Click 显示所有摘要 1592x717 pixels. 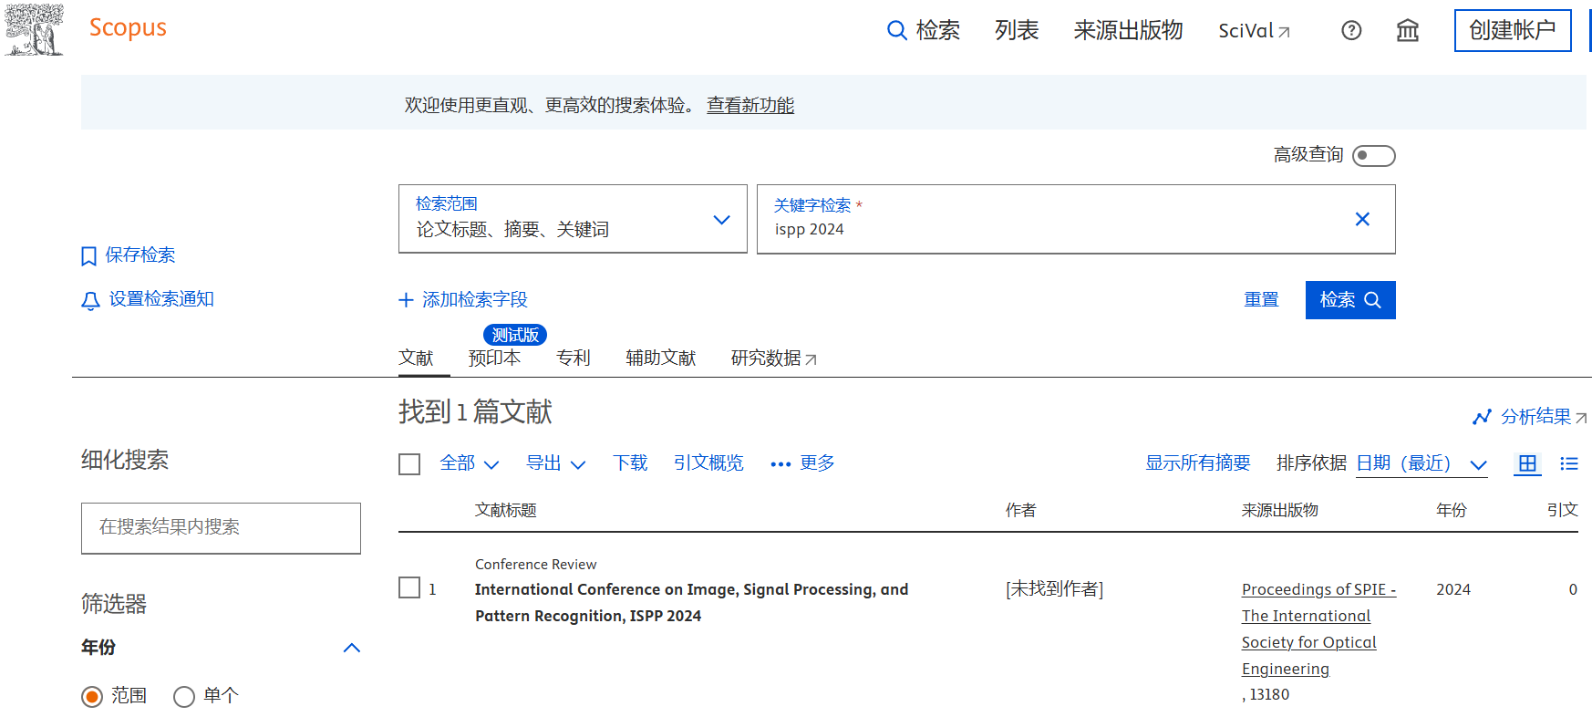(x=1198, y=463)
